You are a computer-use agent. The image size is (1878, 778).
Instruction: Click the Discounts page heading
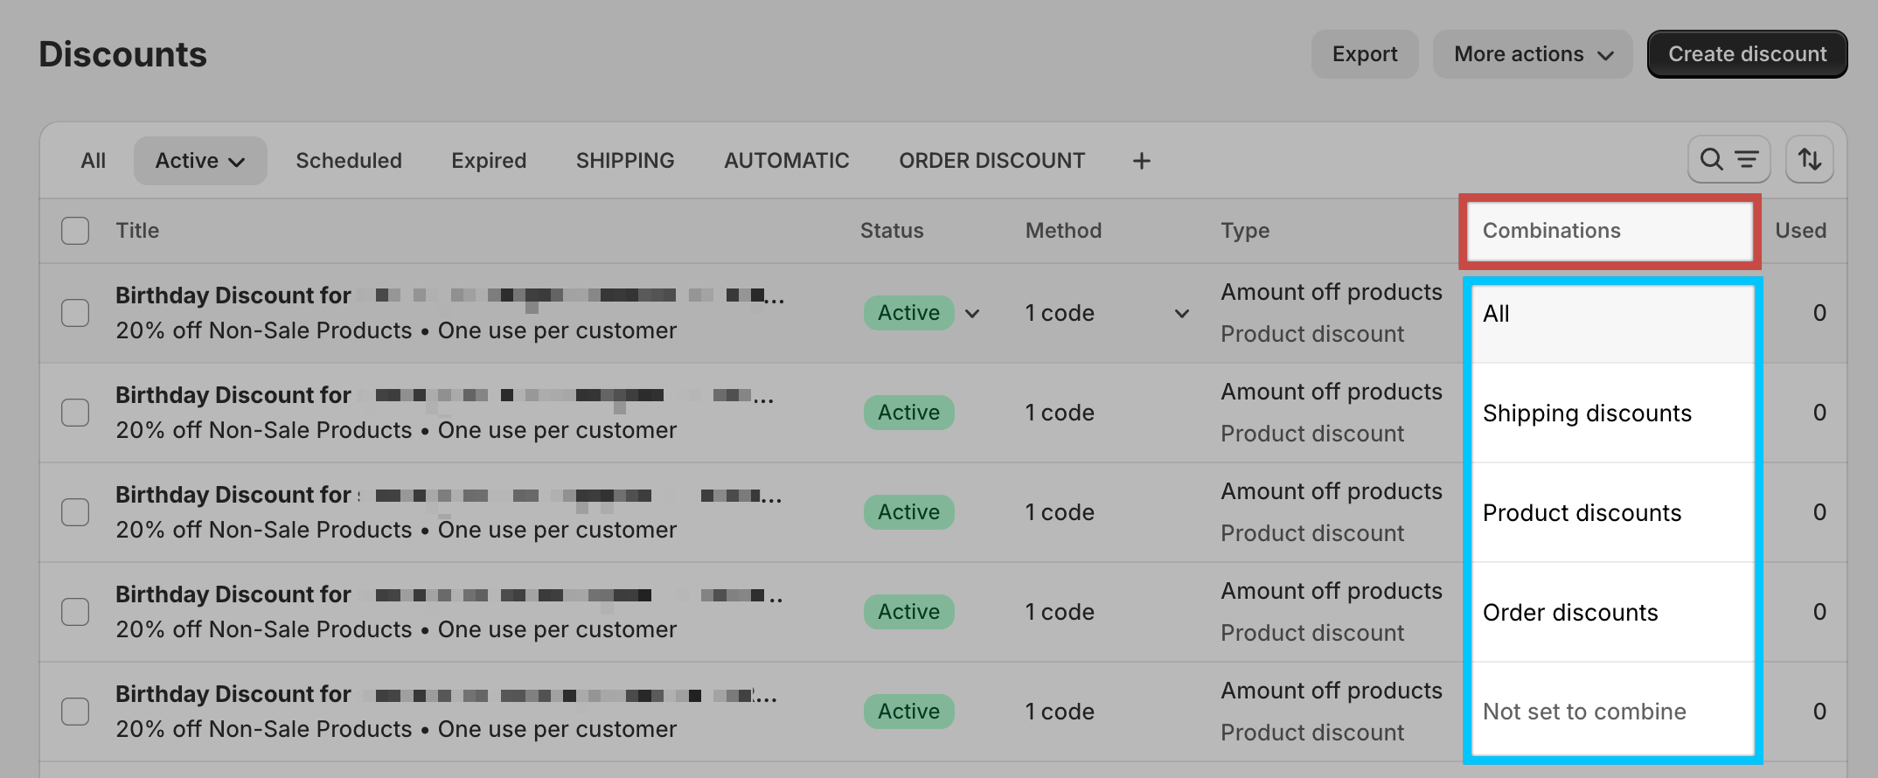(123, 54)
